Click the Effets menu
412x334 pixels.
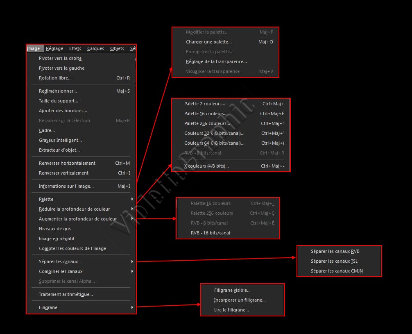point(75,48)
